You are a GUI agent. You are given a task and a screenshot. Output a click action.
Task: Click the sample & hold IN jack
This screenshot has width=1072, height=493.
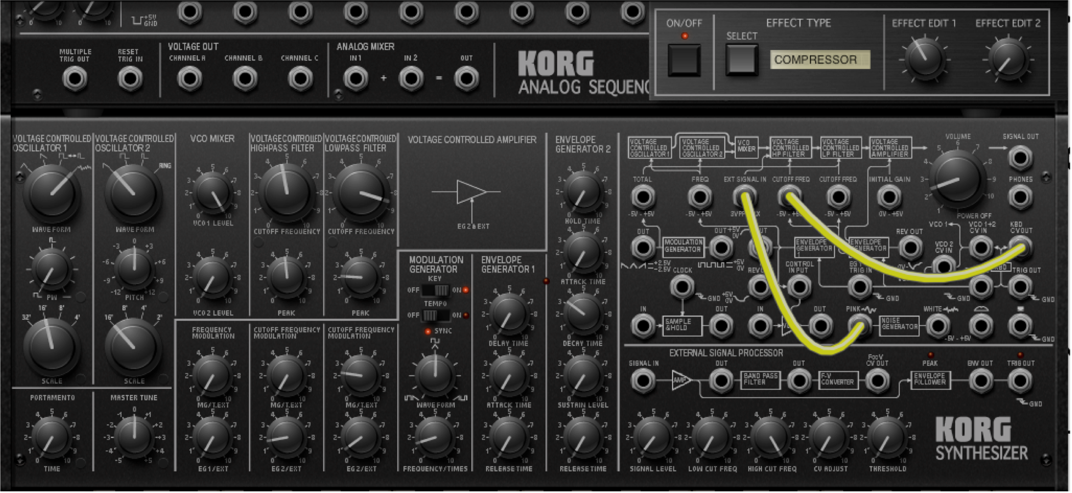(x=642, y=326)
